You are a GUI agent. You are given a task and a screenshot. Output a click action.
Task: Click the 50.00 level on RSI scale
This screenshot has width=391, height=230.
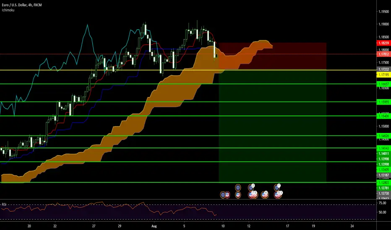click(x=382, y=212)
